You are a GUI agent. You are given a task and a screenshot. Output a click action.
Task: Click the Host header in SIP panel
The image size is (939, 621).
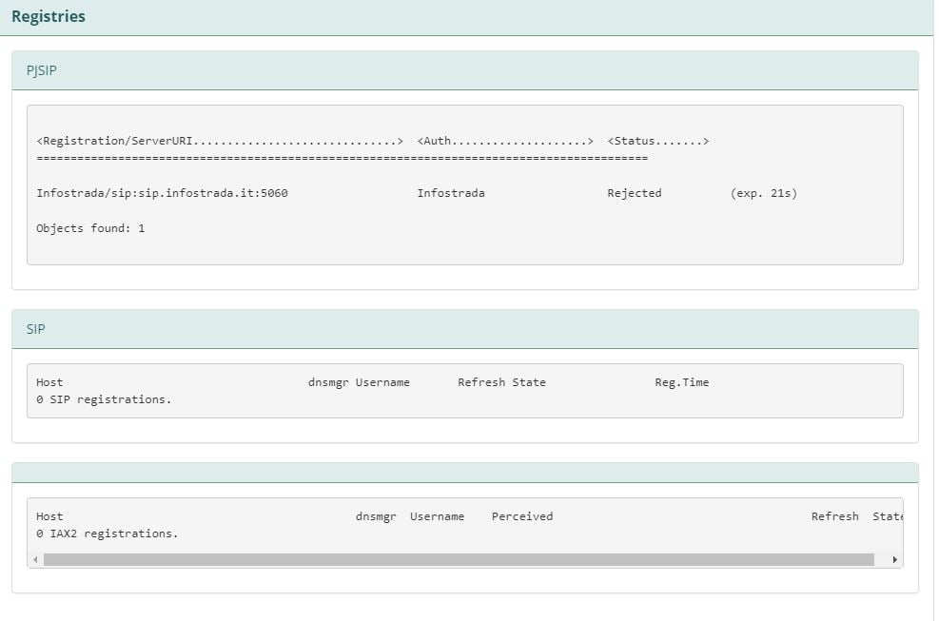(x=49, y=382)
